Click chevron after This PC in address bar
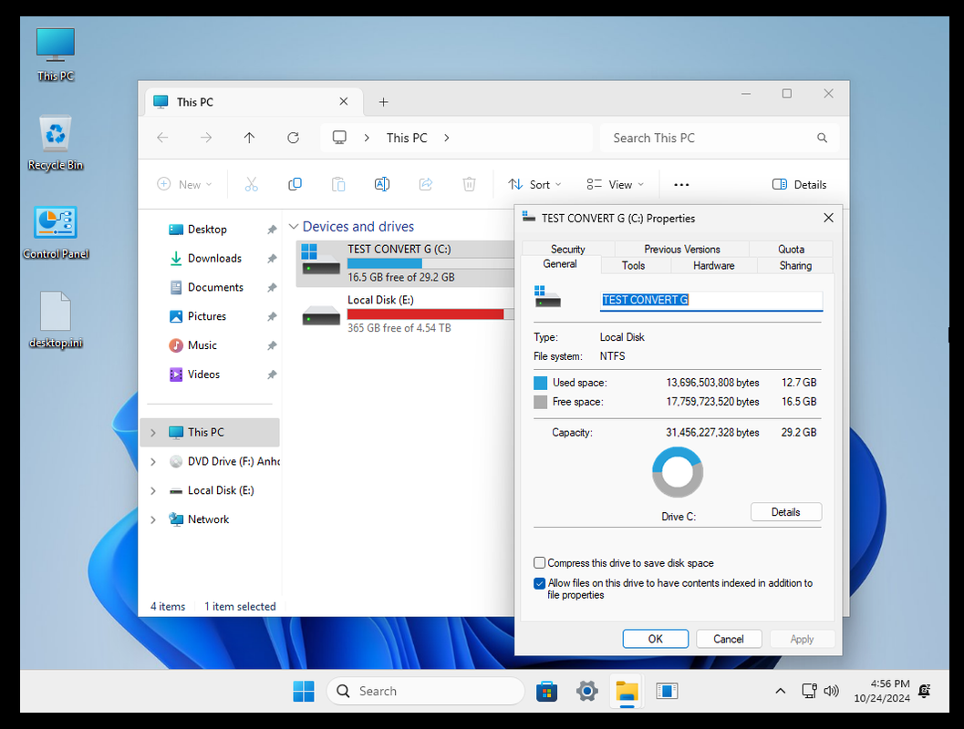 (447, 138)
